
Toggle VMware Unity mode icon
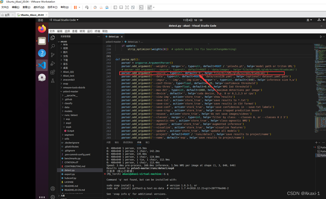(133, 7)
